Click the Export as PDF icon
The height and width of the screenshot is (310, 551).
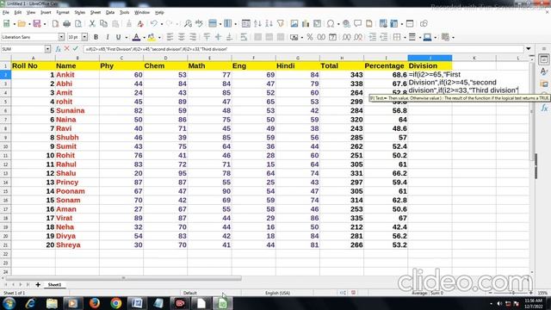55,24
